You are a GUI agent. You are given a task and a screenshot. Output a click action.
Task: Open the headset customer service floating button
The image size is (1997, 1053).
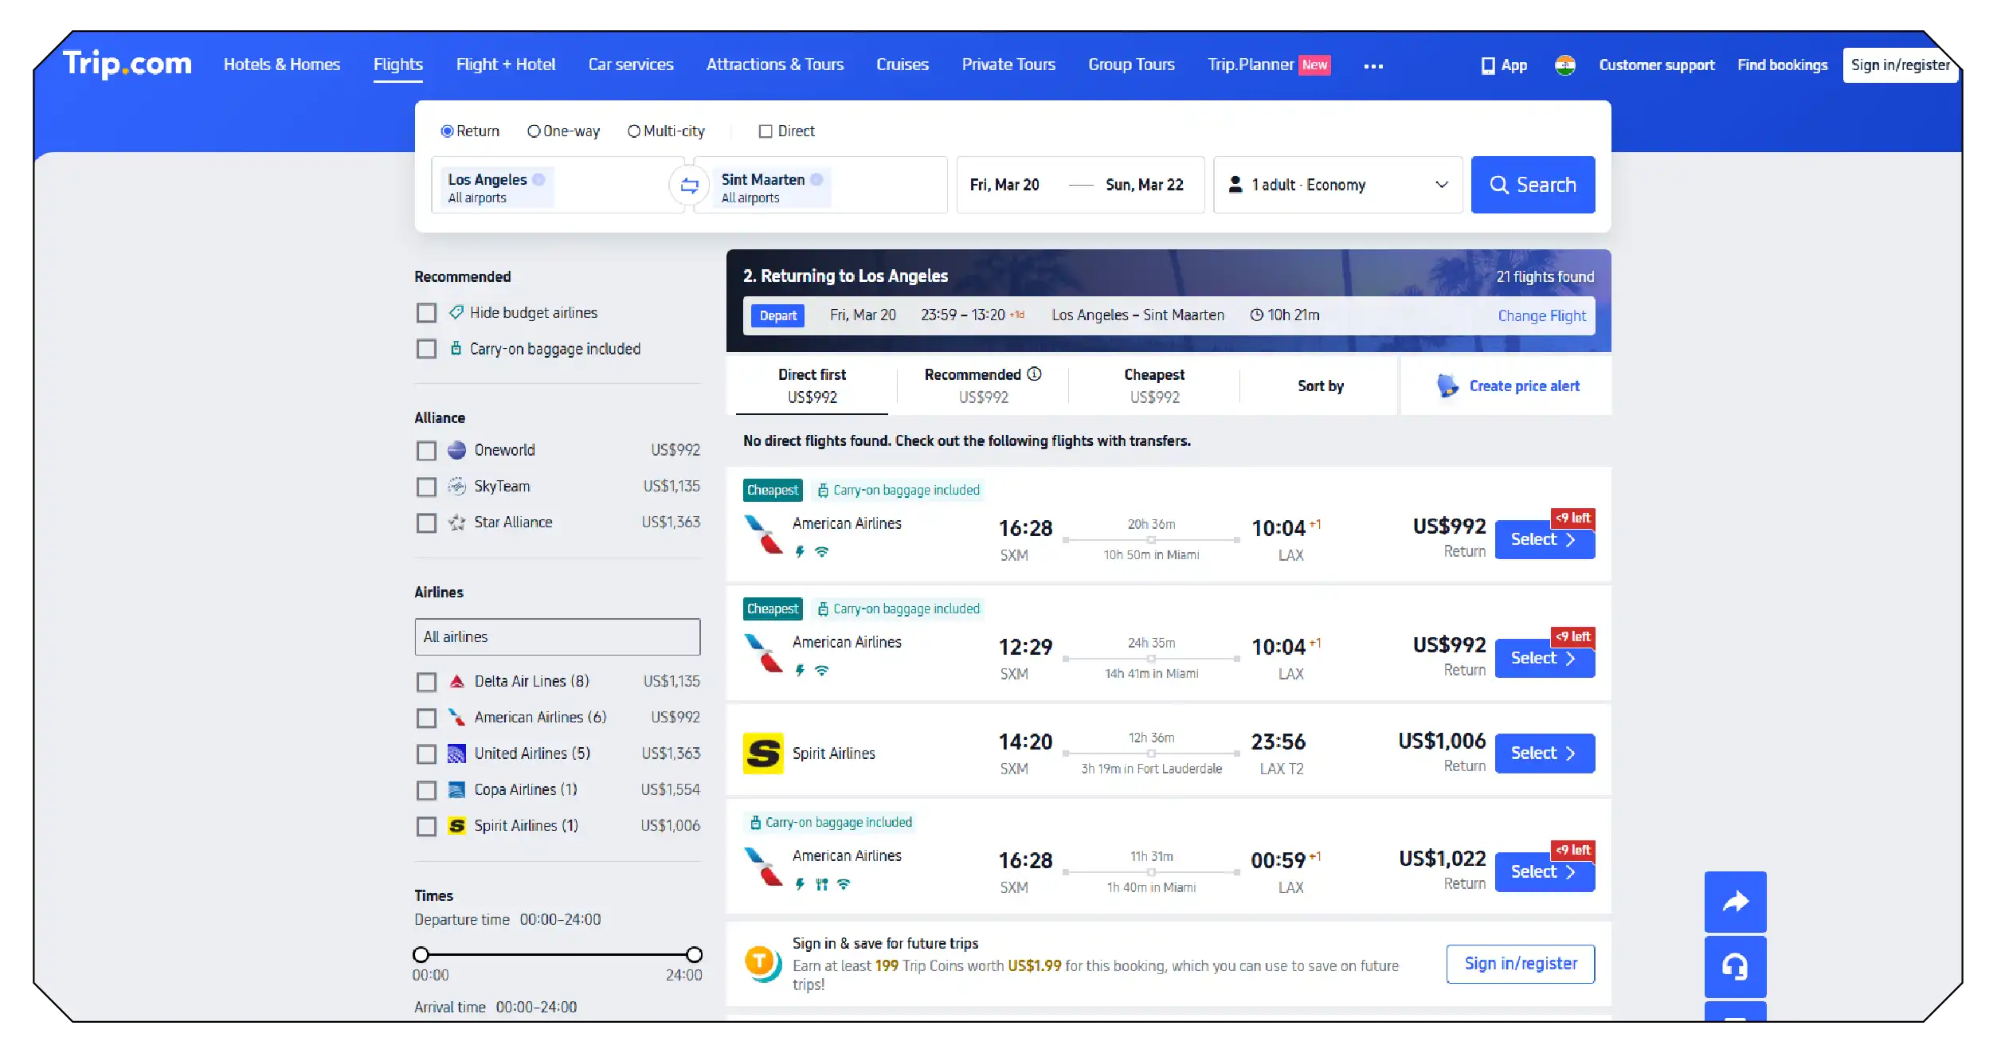[x=1735, y=966]
